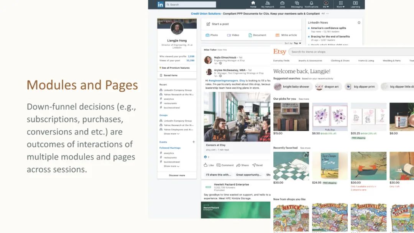Open Notifications bell in LinkedIn

(x=312, y=5)
